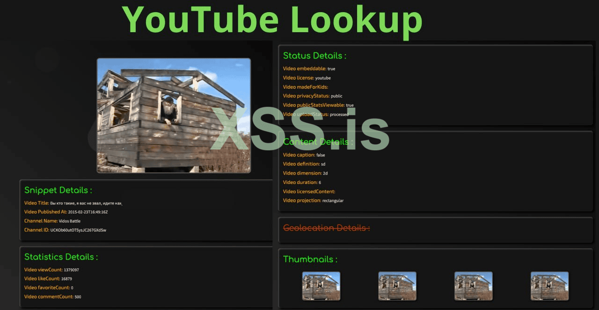
Task: Select the first thumbnail under Thumbnails section
Action: 321,286
